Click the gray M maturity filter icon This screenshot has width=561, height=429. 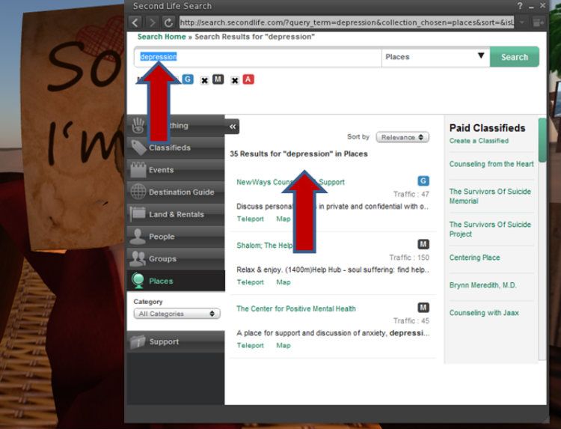[x=218, y=79]
